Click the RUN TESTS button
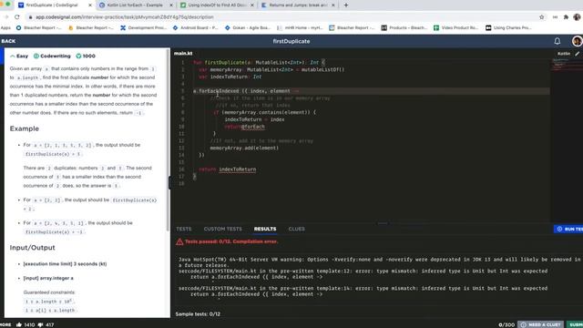Screen dimensions: 583x328 click(568, 229)
